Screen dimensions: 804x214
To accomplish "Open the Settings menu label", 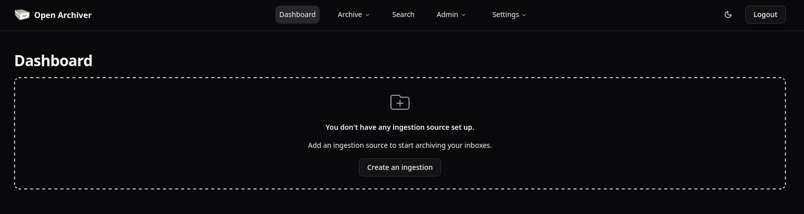I will point(506,15).
